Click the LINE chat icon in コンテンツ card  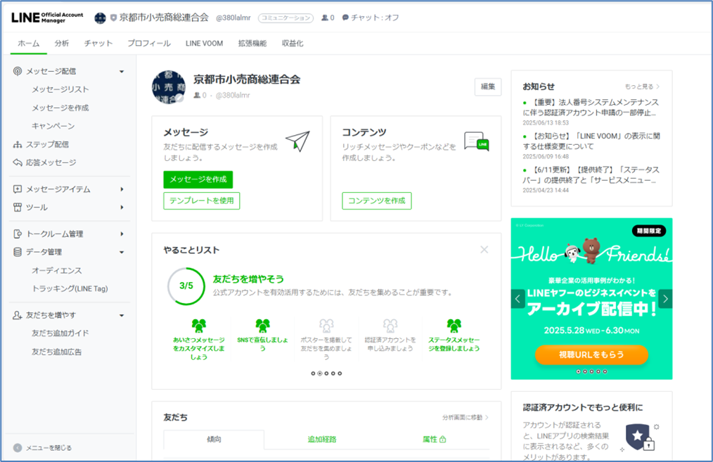tap(476, 141)
